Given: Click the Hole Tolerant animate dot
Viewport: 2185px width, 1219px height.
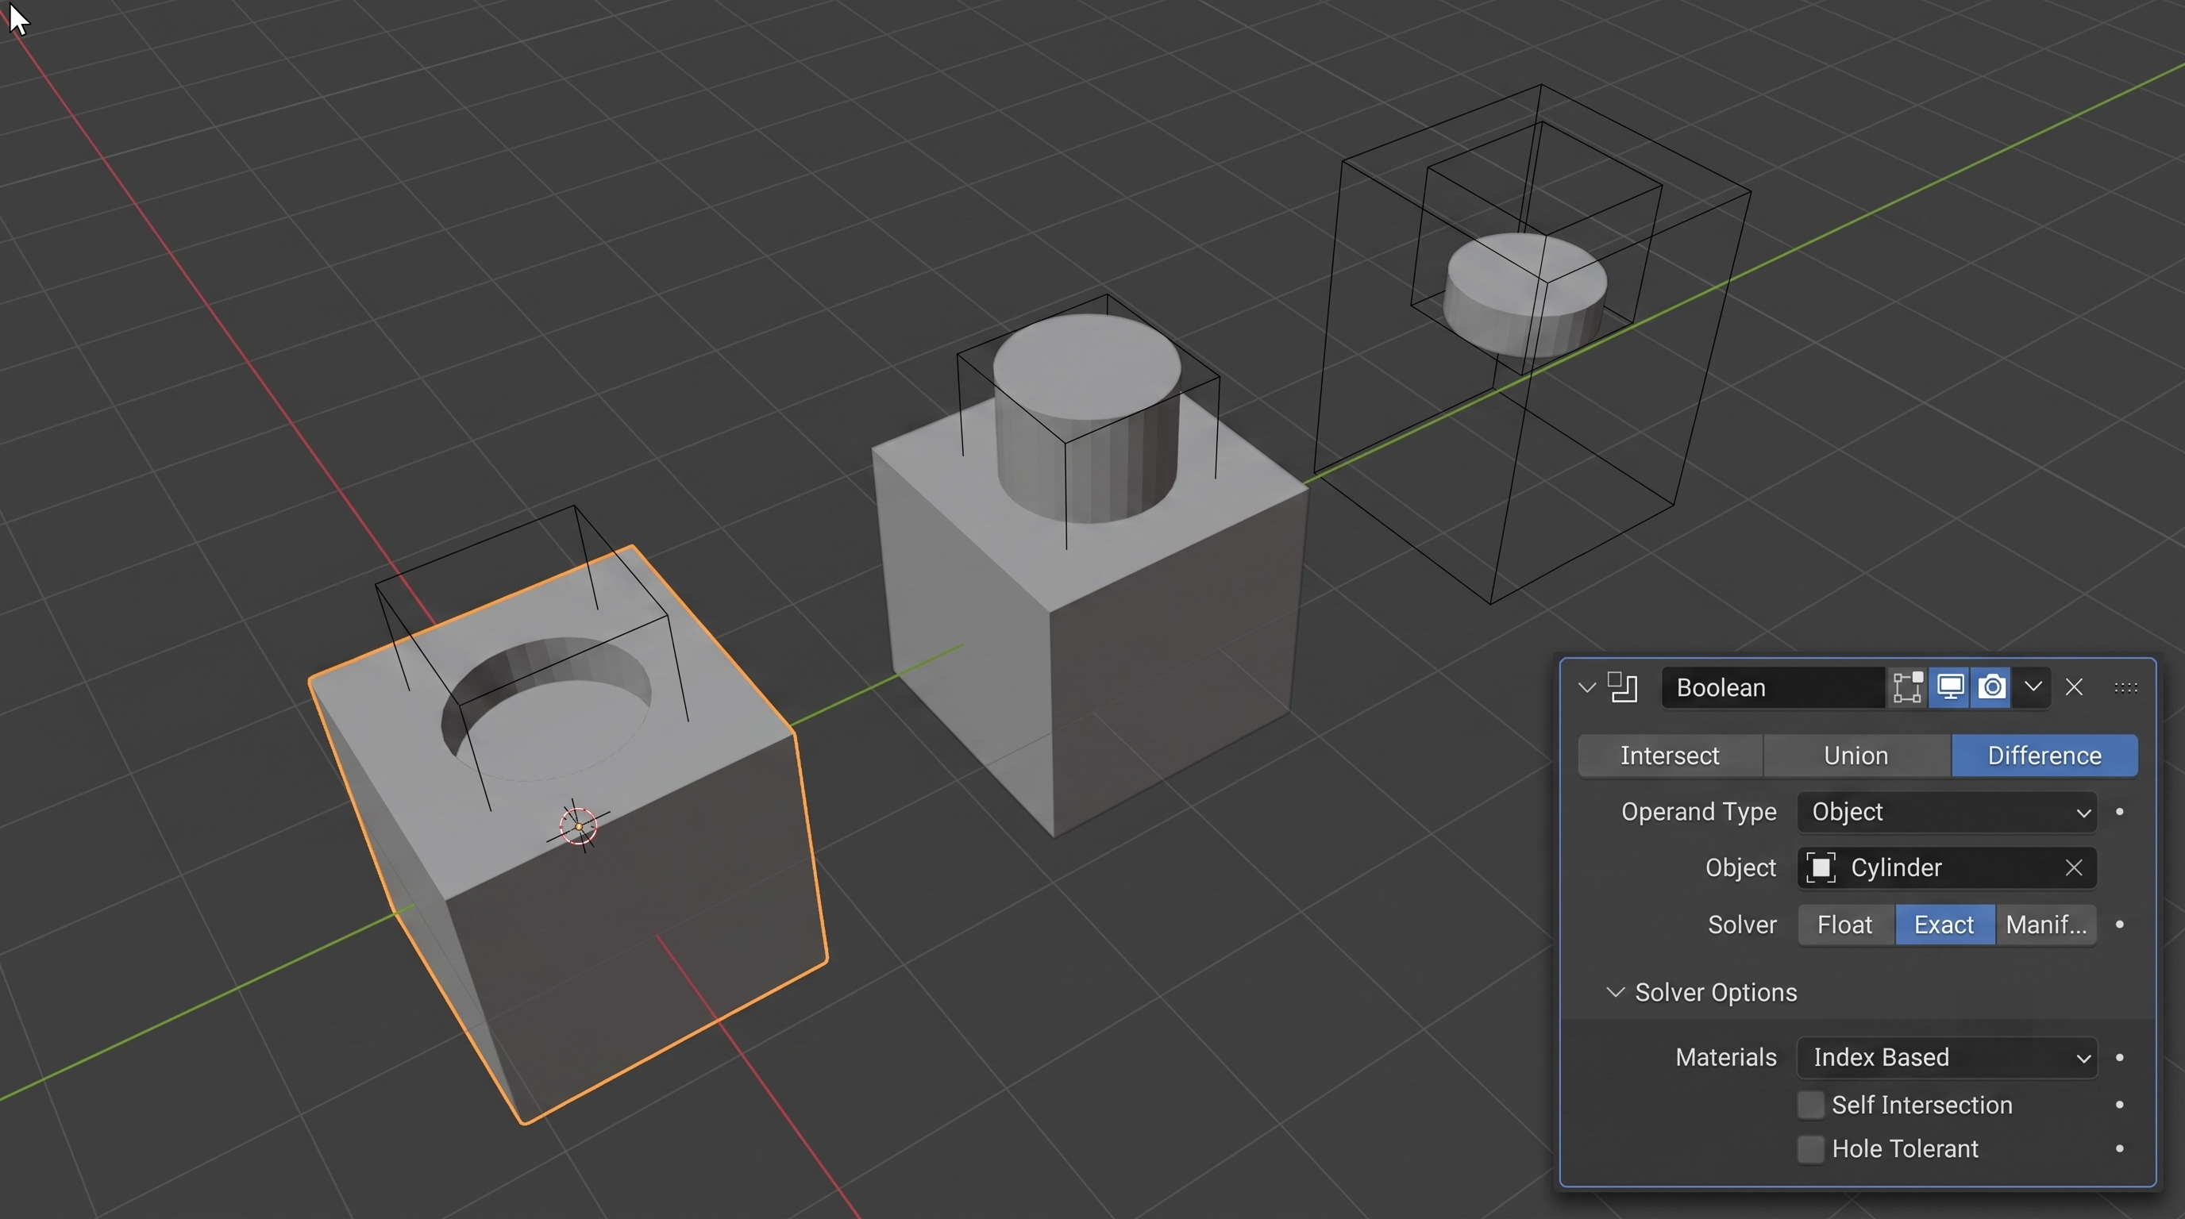Looking at the screenshot, I should point(2120,1149).
